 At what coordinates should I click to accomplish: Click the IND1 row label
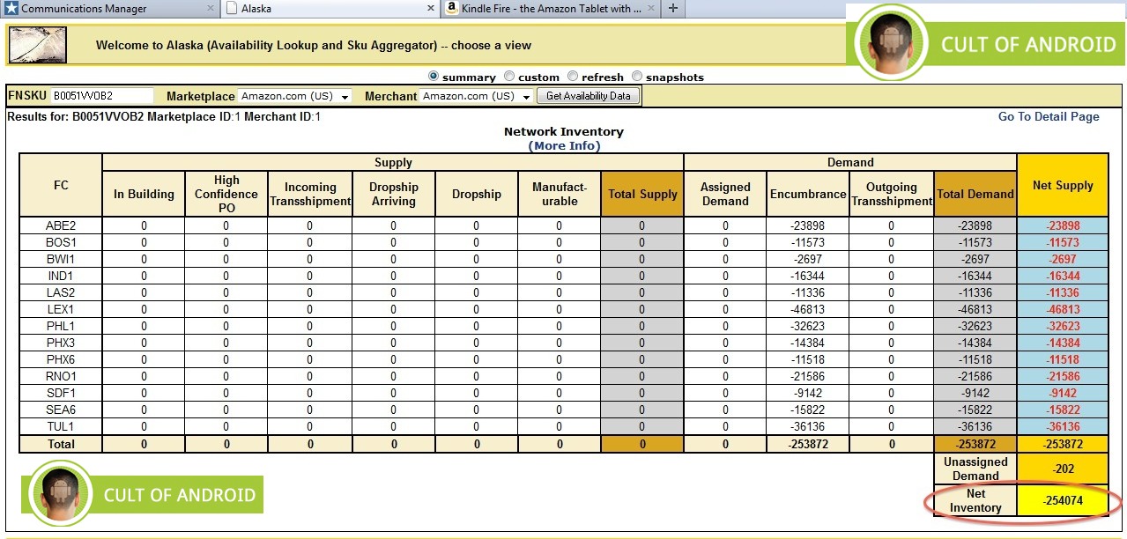(x=61, y=276)
